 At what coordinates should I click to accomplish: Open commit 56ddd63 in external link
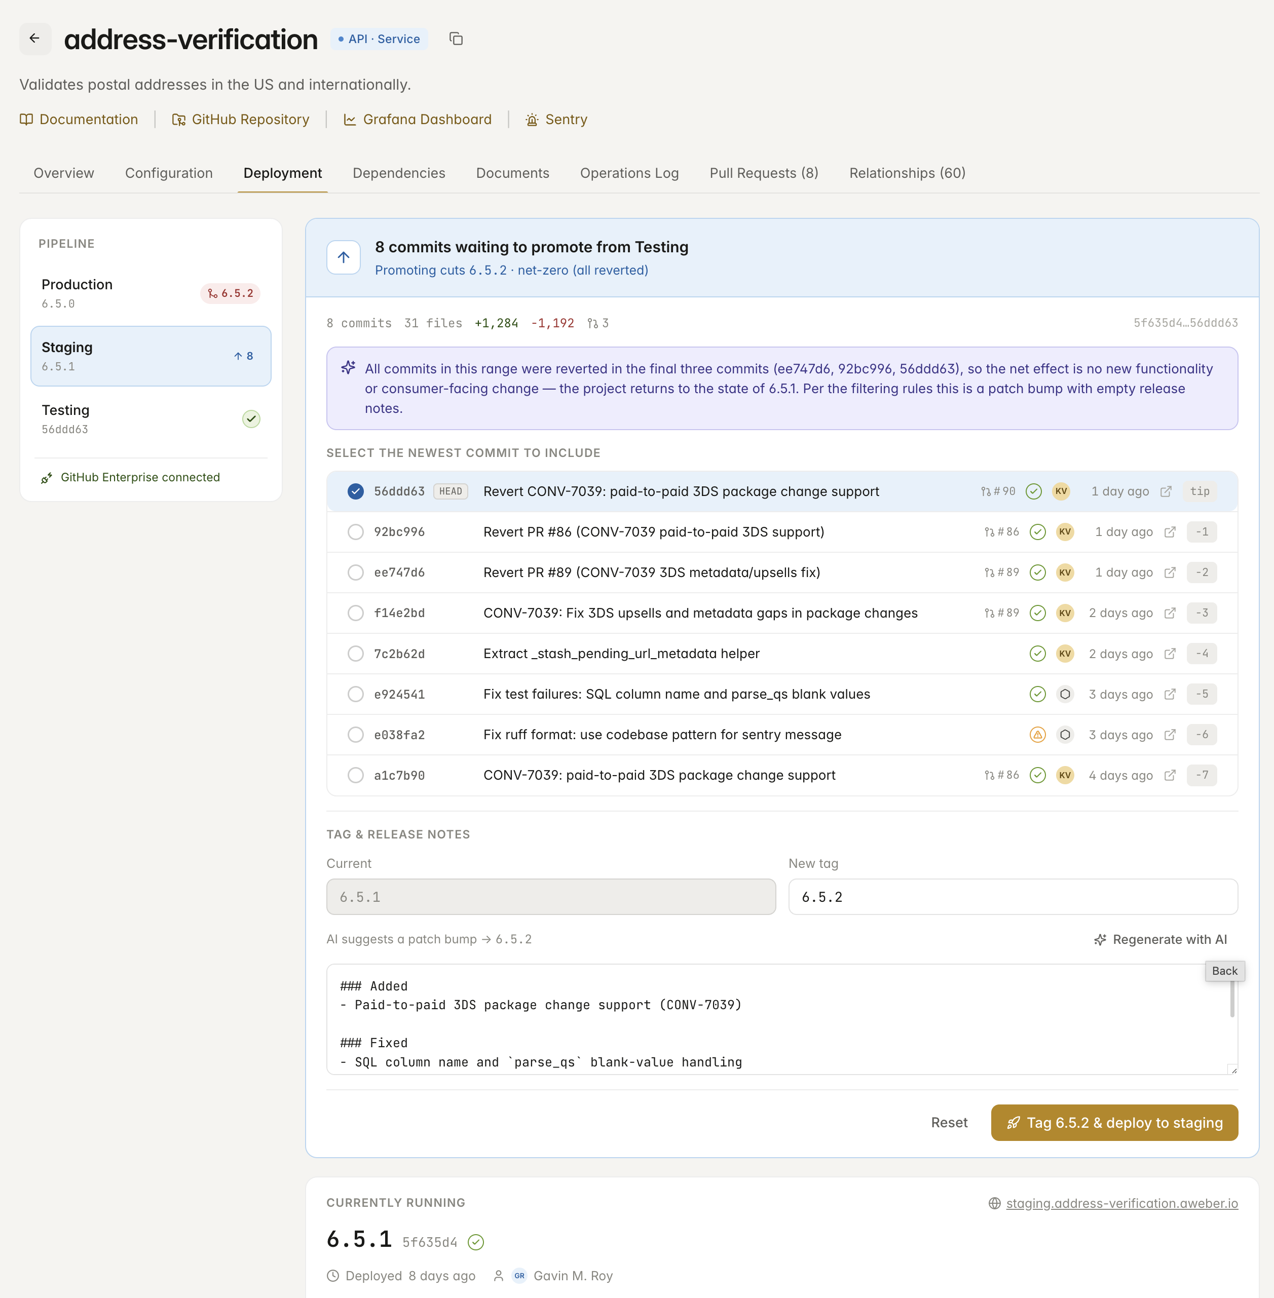coord(1166,491)
